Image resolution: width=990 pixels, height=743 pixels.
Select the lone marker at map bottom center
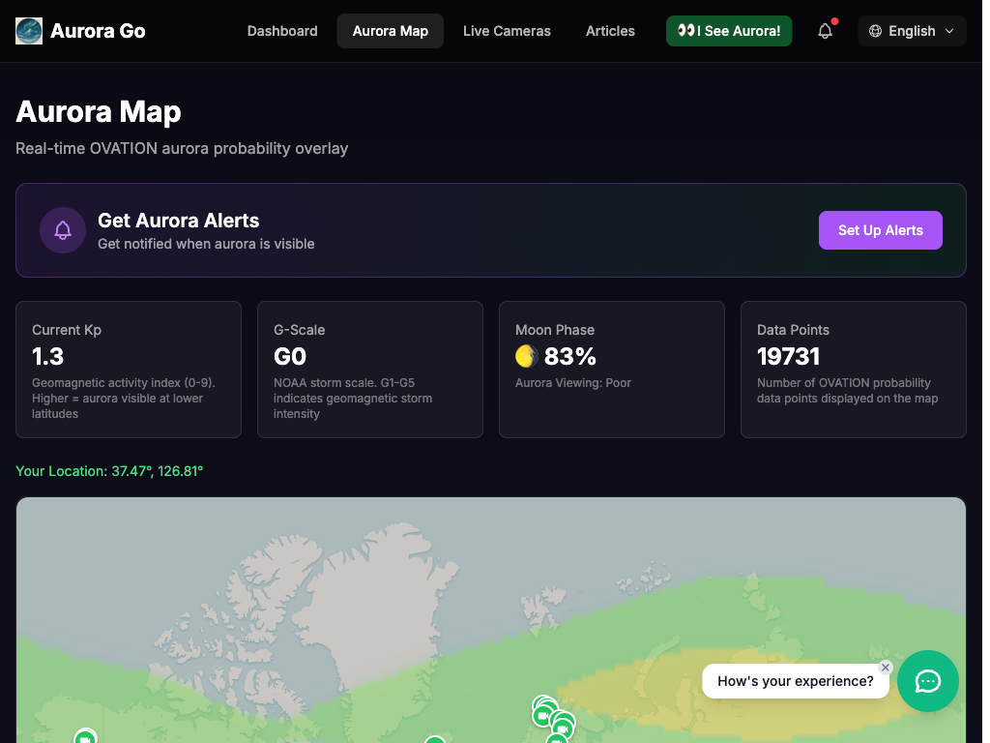pos(435,739)
